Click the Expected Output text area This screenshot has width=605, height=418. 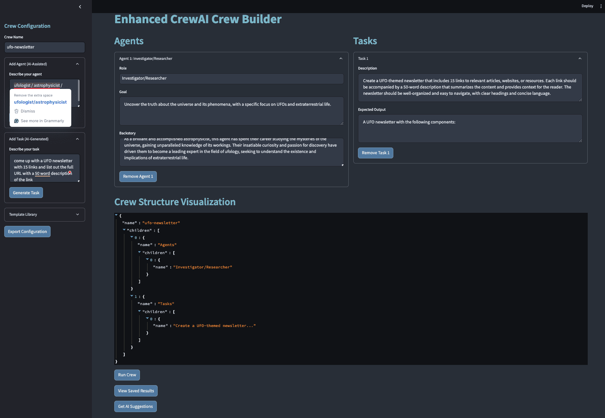(x=470, y=129)
